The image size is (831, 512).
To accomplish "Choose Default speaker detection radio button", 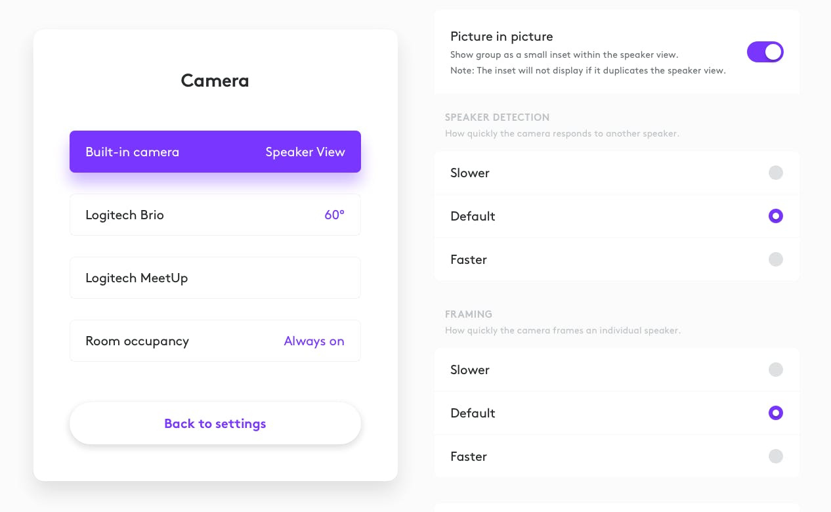I will (x=776, y=216).
